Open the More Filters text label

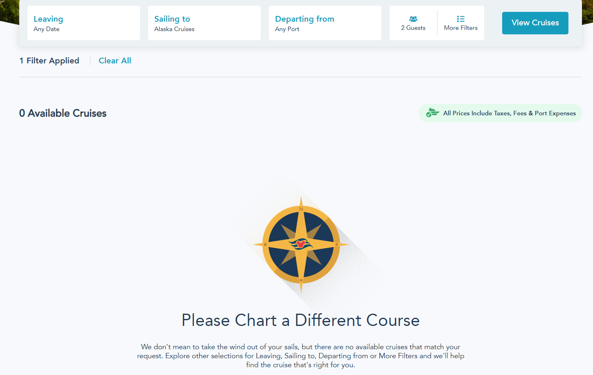point(460,28)
